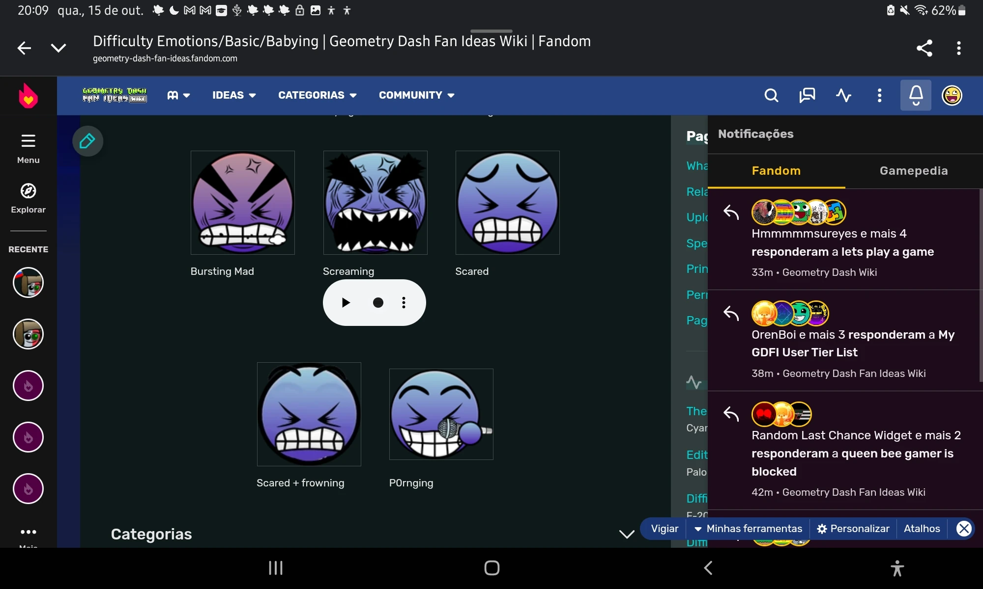Expand the Categorias section chevron

[x=626, y=534]
